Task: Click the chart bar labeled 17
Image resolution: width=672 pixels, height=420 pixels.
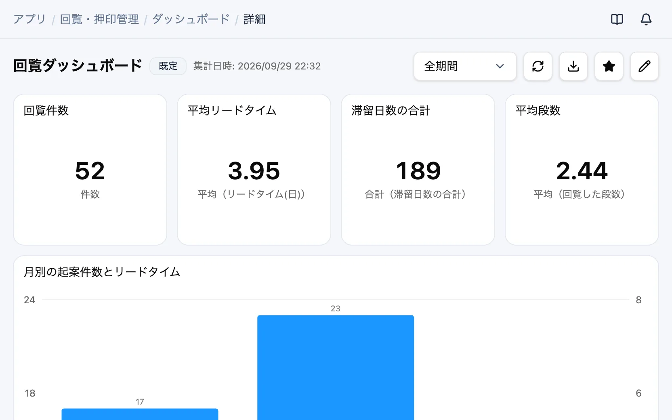Action: pyautogui.click(x=140, y=414)
